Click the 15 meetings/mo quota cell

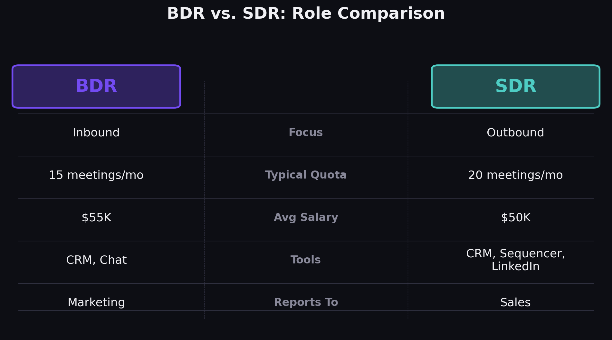pos(96,175)
